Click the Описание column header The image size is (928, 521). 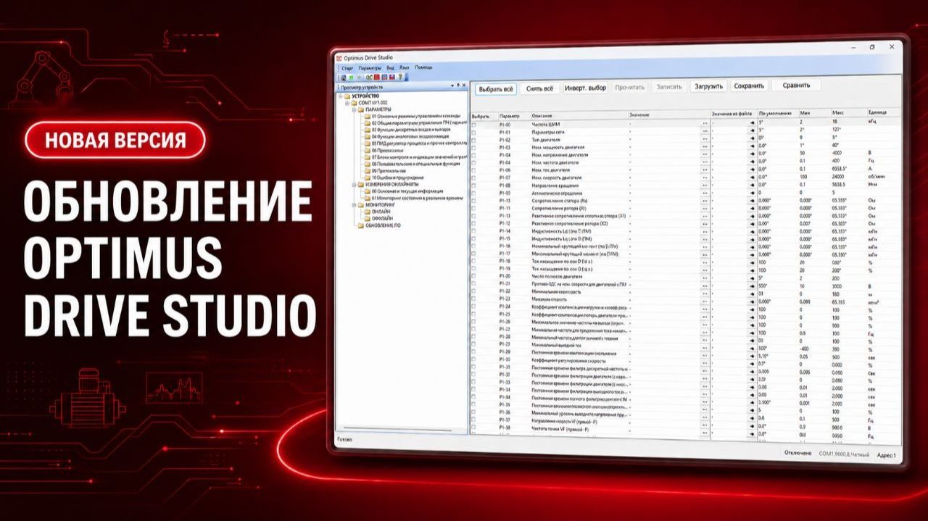579,116
